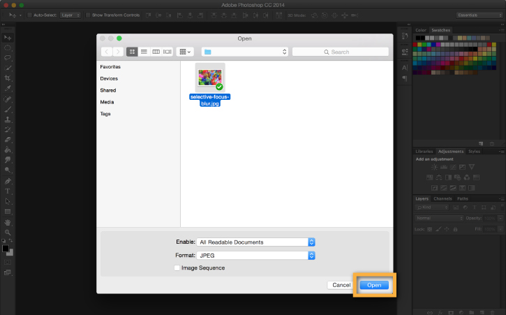
Task: Open the History panel icon
Action: (405, 36)
